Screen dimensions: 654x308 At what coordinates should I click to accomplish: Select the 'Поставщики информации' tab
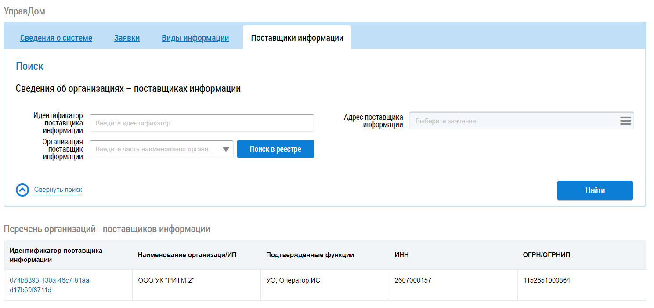[297, 38]
